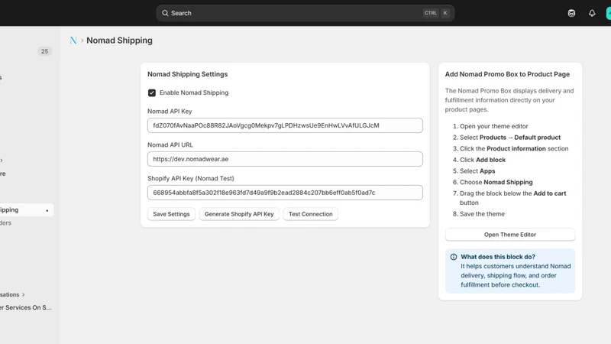The height and width of the screenshot is (344, 611).
Task: Click the breadcrumb chevron before Nomad Shipping
Action: click(82, 41)
